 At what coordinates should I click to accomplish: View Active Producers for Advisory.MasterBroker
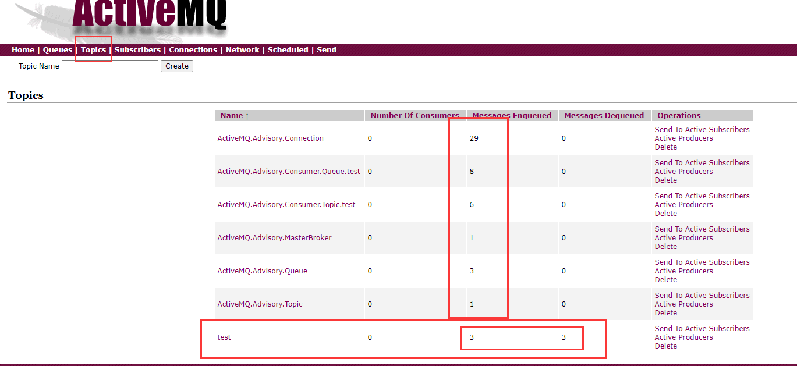coord(683,238)
